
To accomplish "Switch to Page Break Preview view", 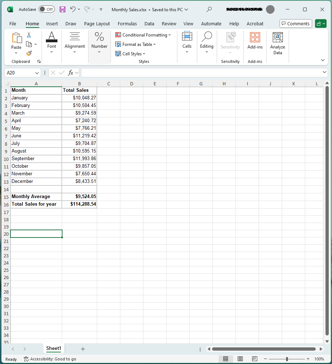I will [254, 359].
